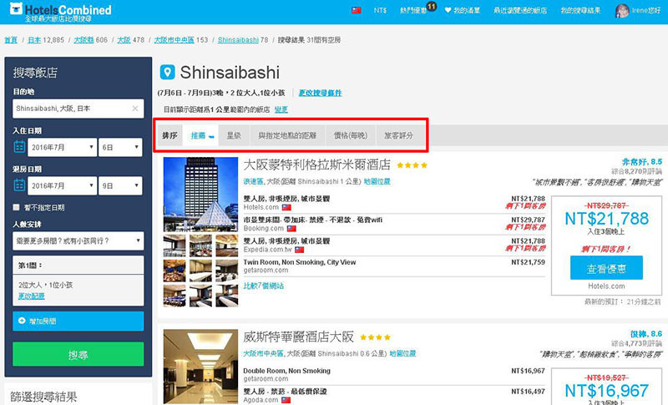Open check-out calendar icon
Screen dimensions: 668x405
[19, 185]
